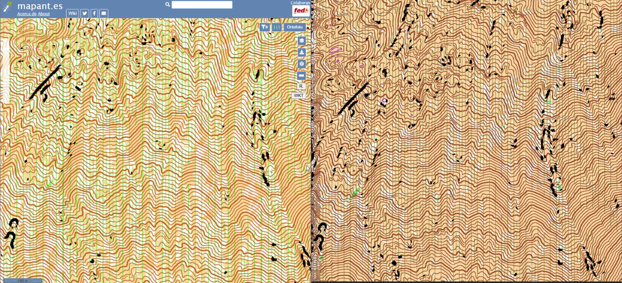This screenshot has width=622, height=283.
Task: Click the locate target icon
Action: tap(302, 64)
